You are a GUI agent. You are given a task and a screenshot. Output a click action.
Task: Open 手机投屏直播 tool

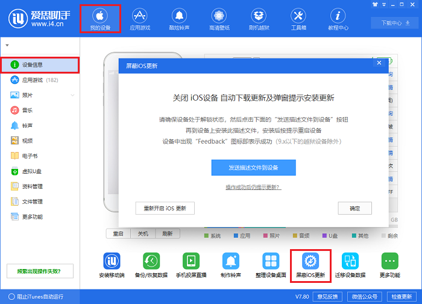[191, 265]
